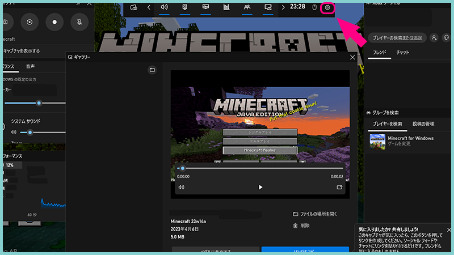The image size is (454, 255).
Task: Mute the clip via player speaker icon
Action: (181, 187)
